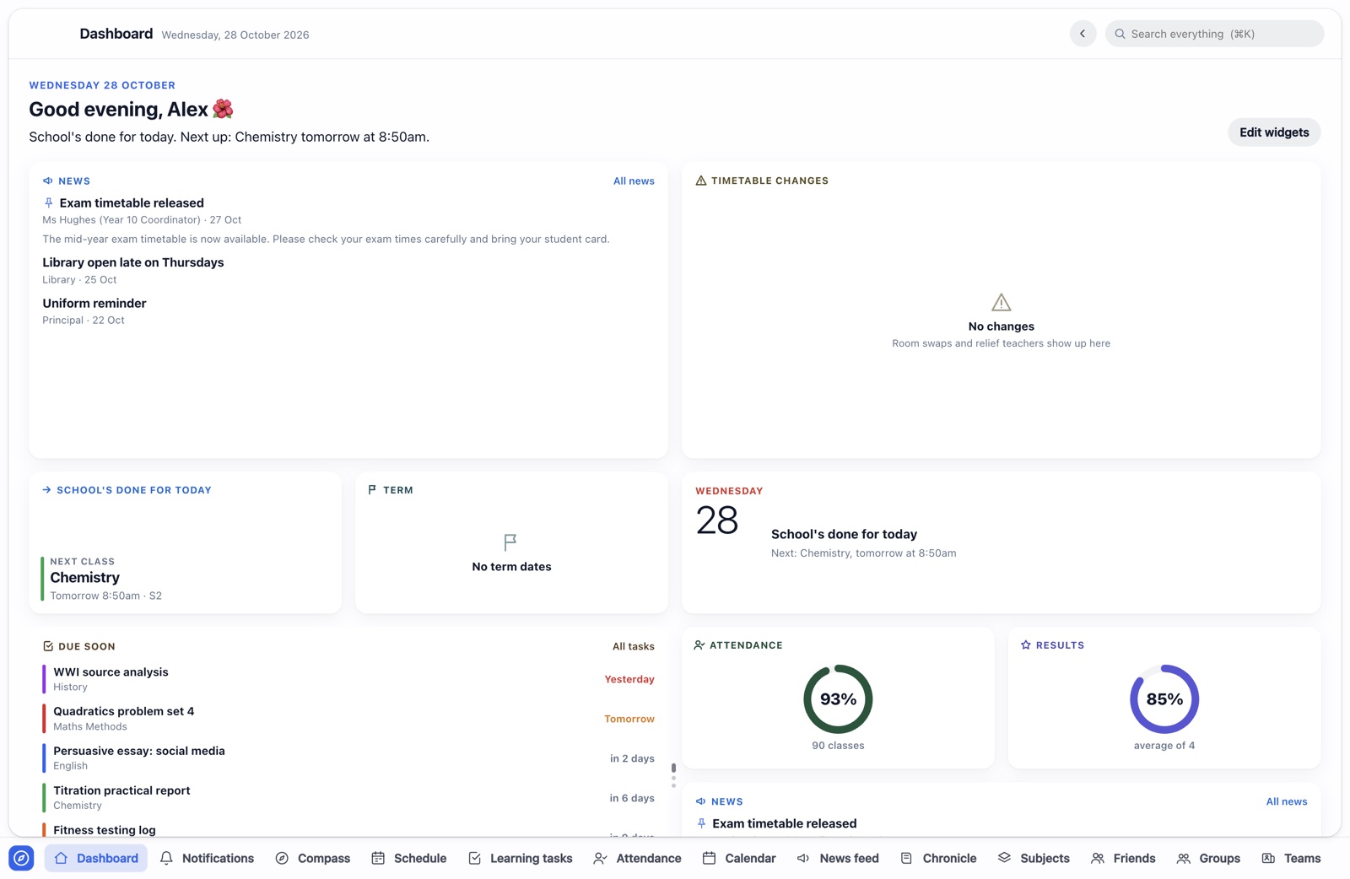The width and height of the screenshot is (1350, 879).
Task: Open Titration practical report task
Action: coord(348,798)
